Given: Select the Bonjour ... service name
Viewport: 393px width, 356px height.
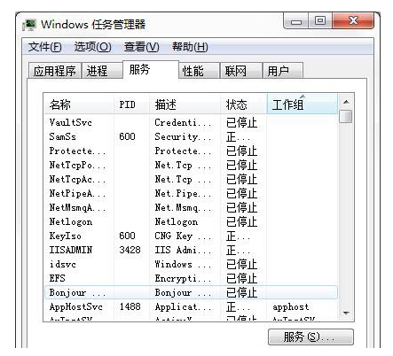Looking at the screenshot, I should coord(77,292).
